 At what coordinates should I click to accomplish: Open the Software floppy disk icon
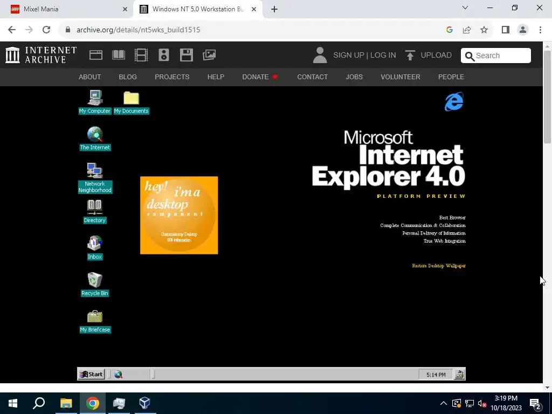coord(186,56)
